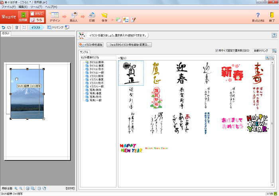
Task: Click the trash can delete icon
Action: click(x=16, y=27)
